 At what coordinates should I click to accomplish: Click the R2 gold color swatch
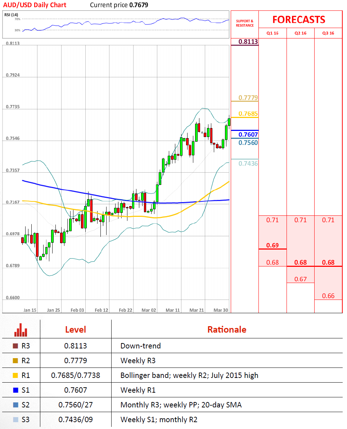pos(15,361)
